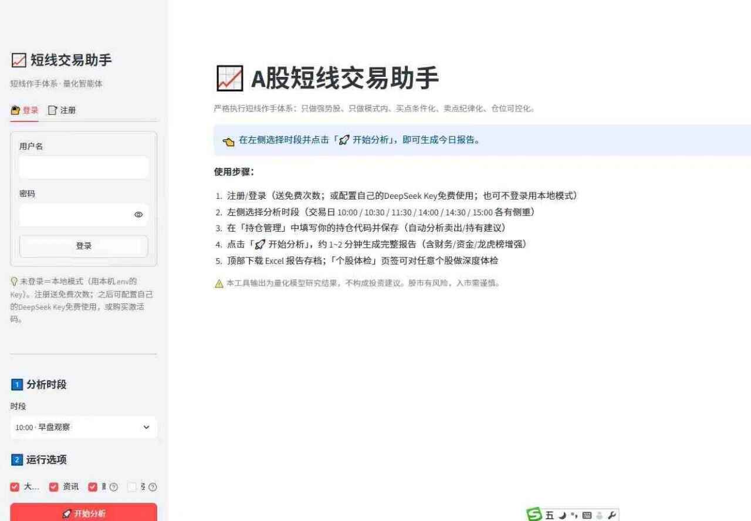Open the 时段 dropdown showing 10:00 早盘观察
Image resolution: width=751 pixels, height=521 pixels.
83,427
